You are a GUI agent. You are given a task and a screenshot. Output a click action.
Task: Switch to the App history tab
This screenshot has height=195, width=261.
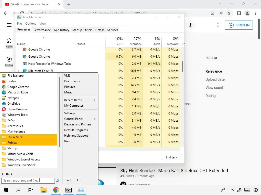(x=61, y=30)
